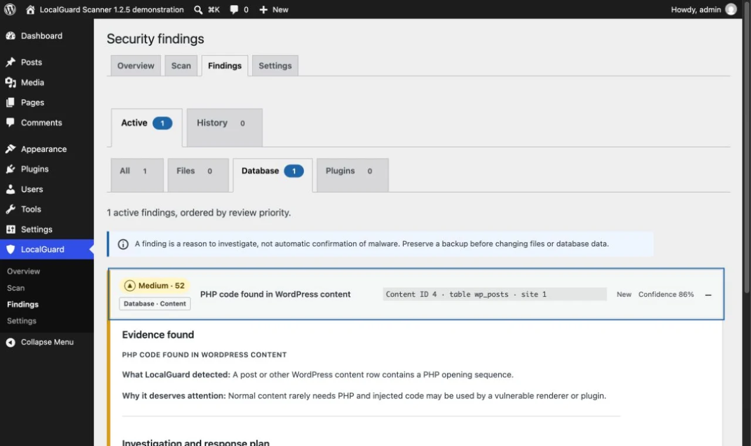751x446 pixels.
Task: Open the History tab
Action: (224, 127)
